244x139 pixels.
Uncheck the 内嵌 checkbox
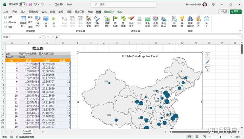(x=6, y=27)
